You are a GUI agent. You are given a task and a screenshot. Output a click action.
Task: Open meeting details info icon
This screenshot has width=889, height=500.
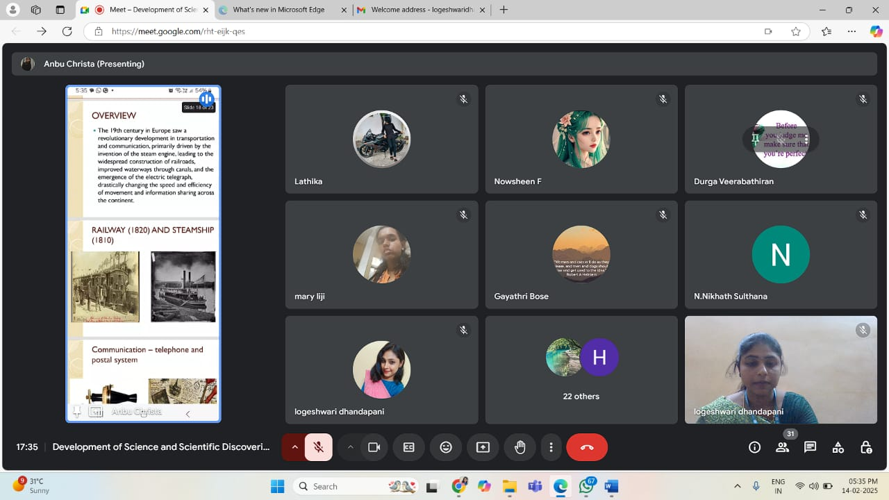coord(754,447)
